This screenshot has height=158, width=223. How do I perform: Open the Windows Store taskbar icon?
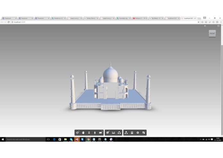[x=60, y=139]
